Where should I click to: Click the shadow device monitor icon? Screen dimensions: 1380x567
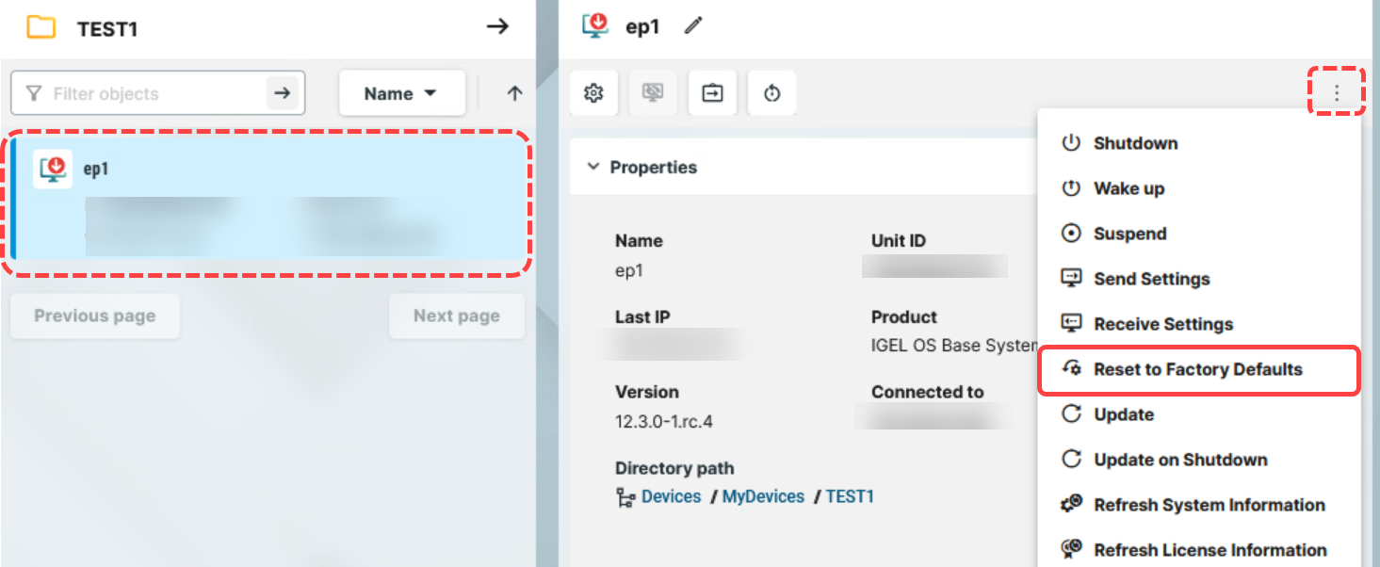[653, 93]
